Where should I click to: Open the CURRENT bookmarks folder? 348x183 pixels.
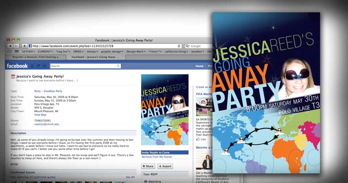(x=45, y=51)
